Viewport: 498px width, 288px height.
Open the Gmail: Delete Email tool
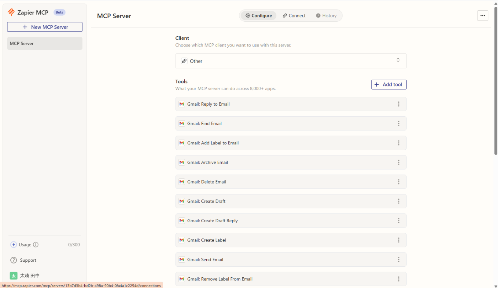point(291,182)
